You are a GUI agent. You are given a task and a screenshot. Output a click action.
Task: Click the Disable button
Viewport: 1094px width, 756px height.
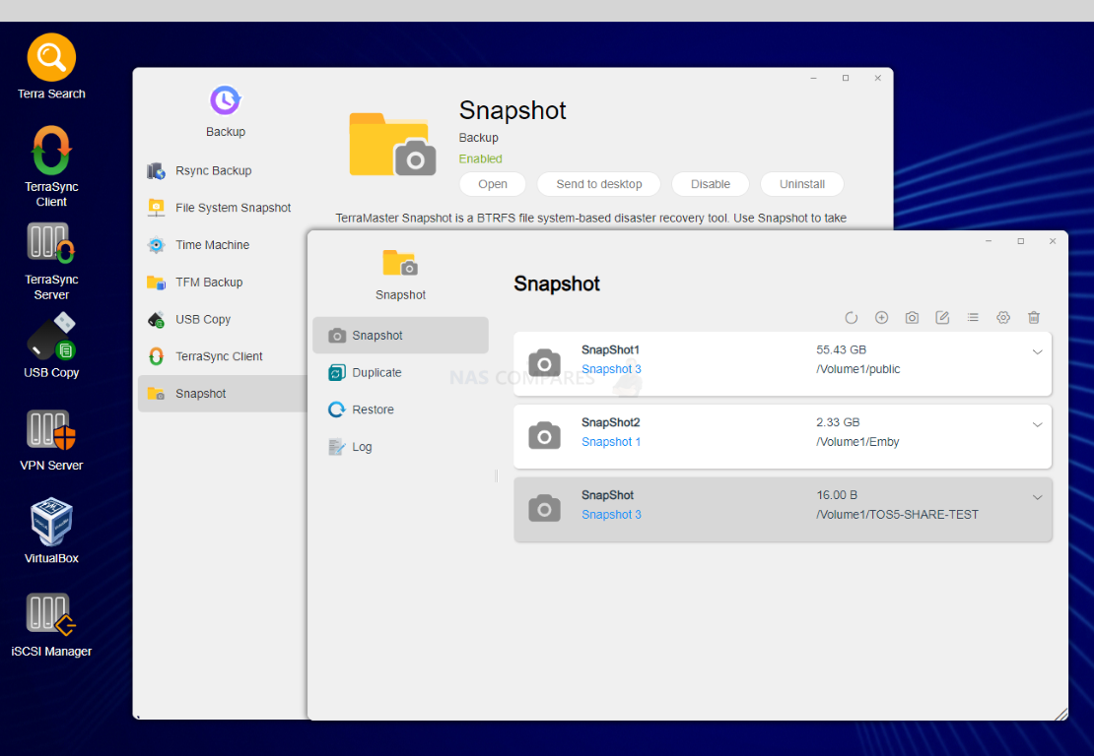coord(711,184)
